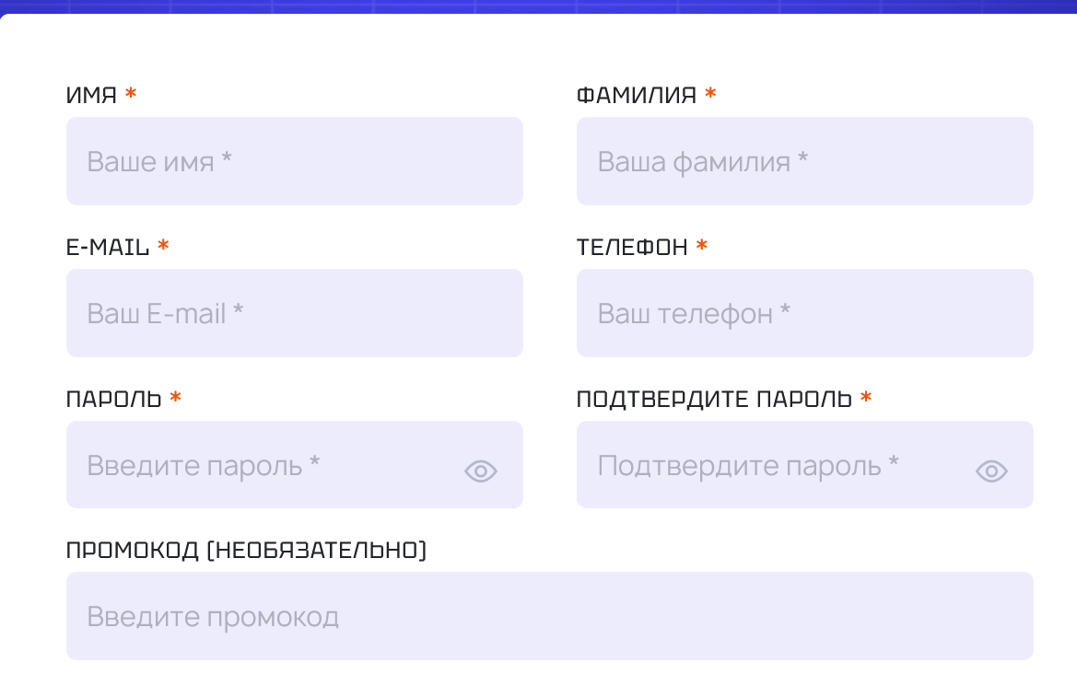This screenshot has height=686, width=1077.
Task: Click the ПАРОЛЬ label above the password field
Action: (114, 399)
